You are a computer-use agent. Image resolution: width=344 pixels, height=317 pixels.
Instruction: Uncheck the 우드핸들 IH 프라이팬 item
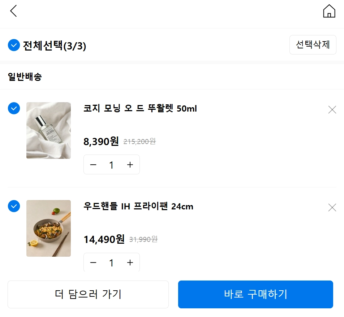click(x=14, y=206)
